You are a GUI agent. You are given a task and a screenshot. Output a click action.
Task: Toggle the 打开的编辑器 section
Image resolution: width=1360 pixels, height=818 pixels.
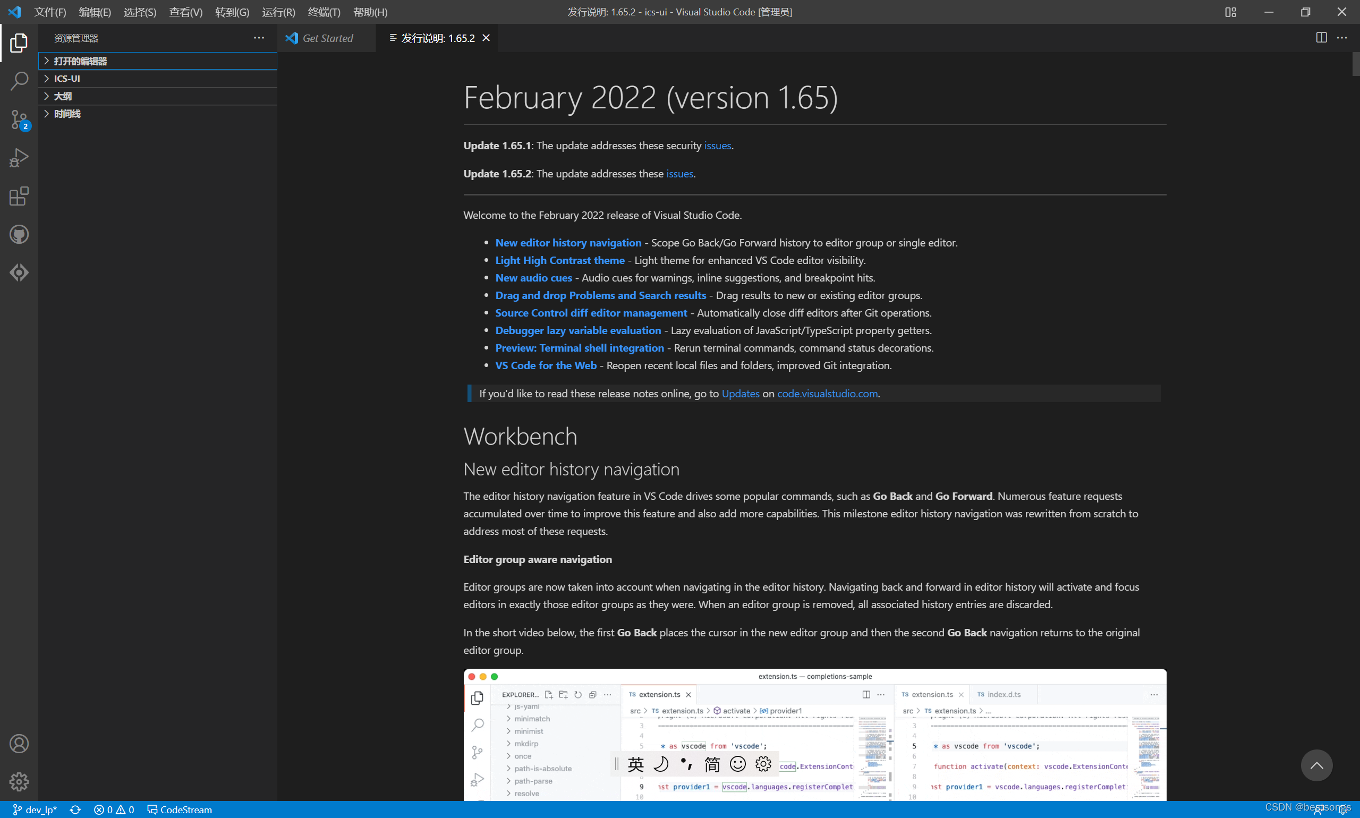82,60
